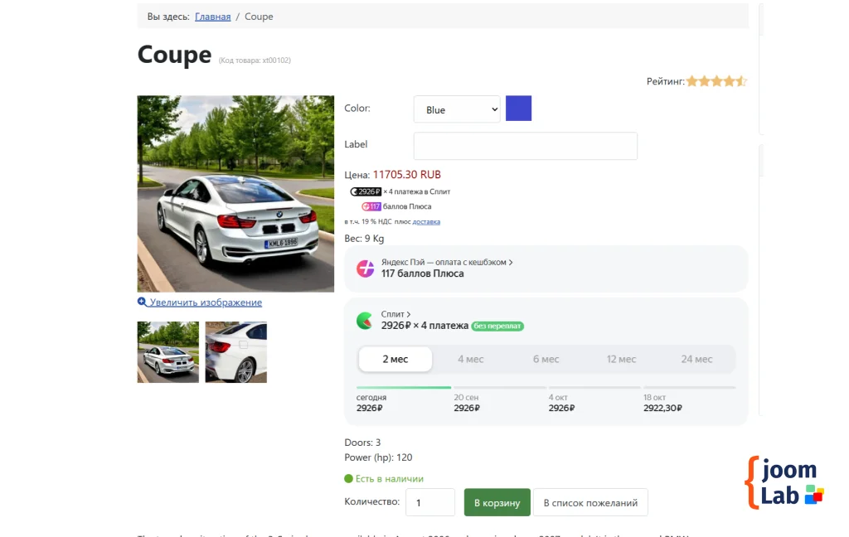
Task: Click the green in-stock status dot
Action: [349, 478]
